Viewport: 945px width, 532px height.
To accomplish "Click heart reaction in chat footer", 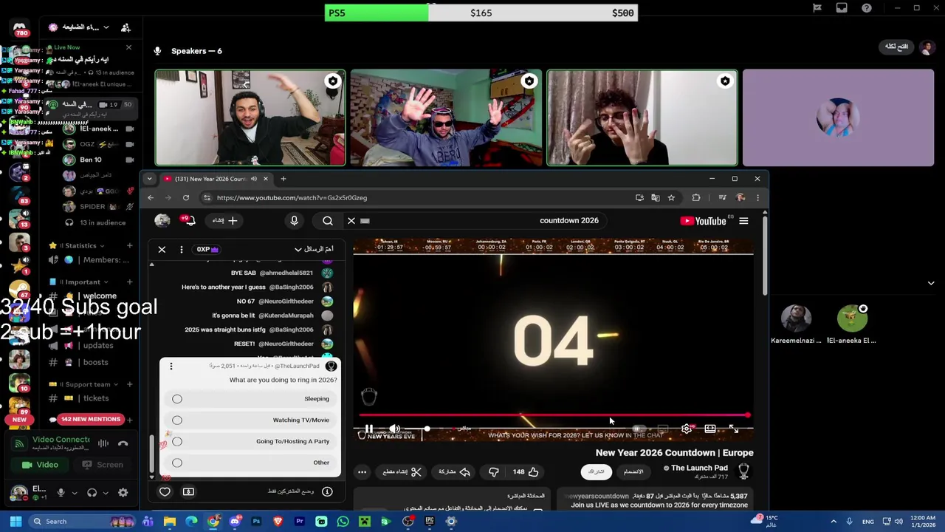I will click(x=165, y=491).
